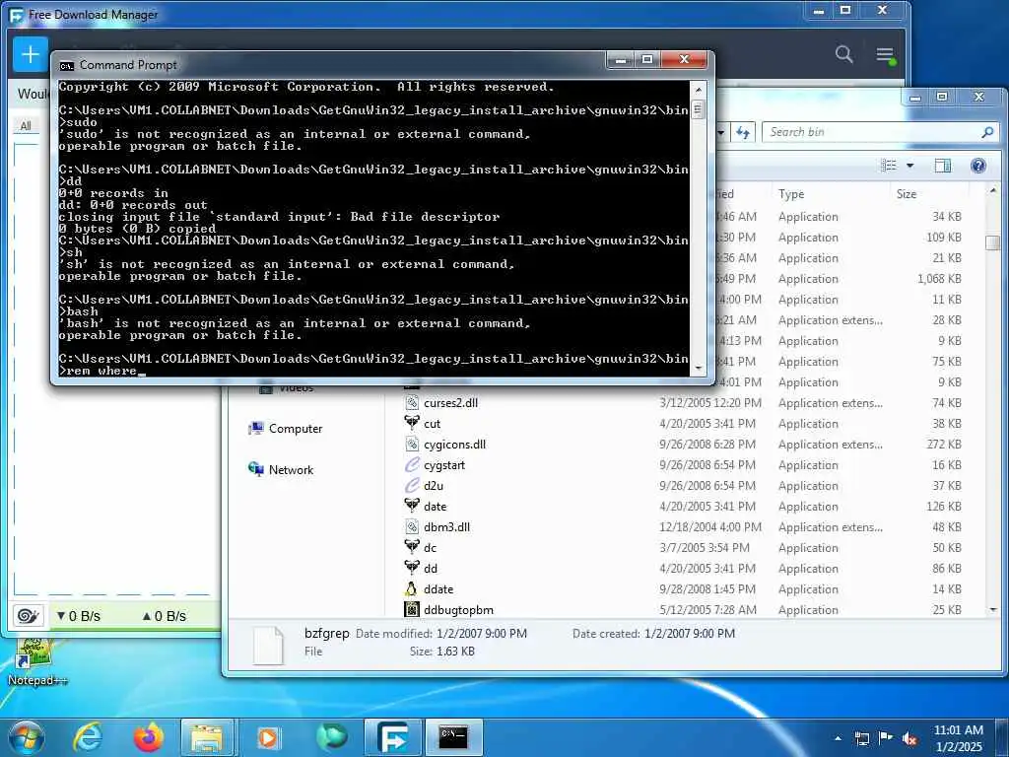Launch Firefox from taskbar
This screenshot has width=1009, height=757.
click(148, 737)
